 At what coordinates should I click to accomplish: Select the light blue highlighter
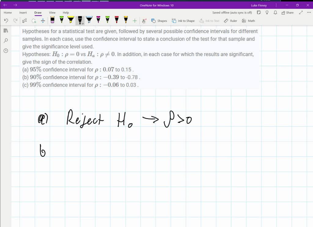tap(89, 20)
